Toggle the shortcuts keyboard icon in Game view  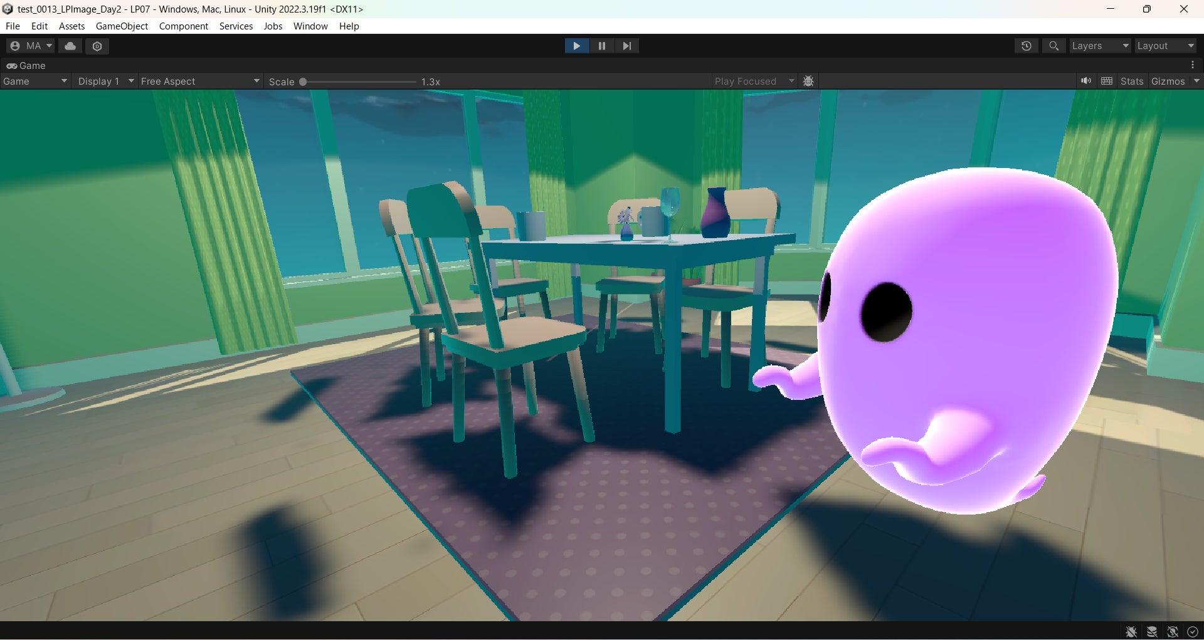1107,81
